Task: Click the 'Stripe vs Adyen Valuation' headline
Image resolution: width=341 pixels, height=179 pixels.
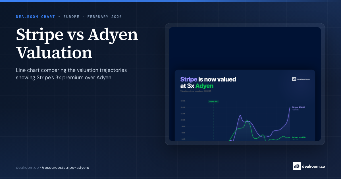Action: 77,44
